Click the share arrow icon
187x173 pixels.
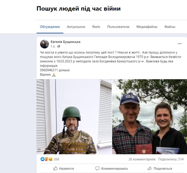pyautogui.click(x=150, y=168)
